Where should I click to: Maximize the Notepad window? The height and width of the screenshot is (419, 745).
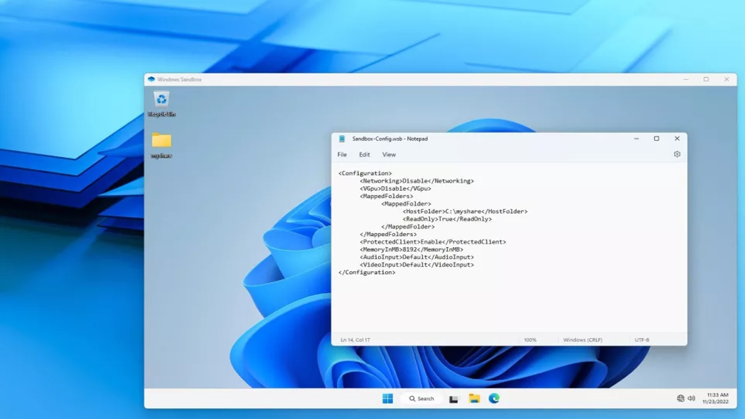656,139
